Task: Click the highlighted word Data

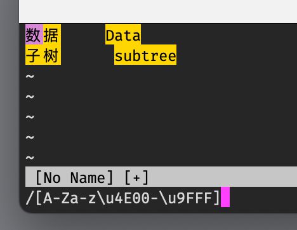Action: 123,34
